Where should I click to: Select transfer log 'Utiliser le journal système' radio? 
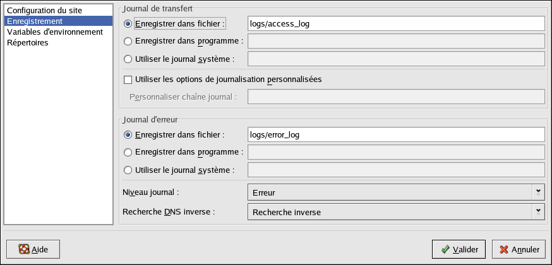[x=128, y=59]
